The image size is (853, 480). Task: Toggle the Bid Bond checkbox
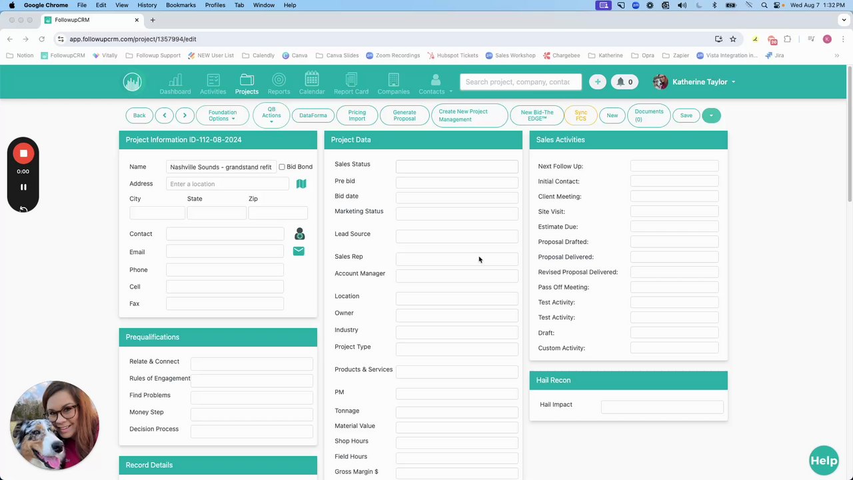coord(282,167)
